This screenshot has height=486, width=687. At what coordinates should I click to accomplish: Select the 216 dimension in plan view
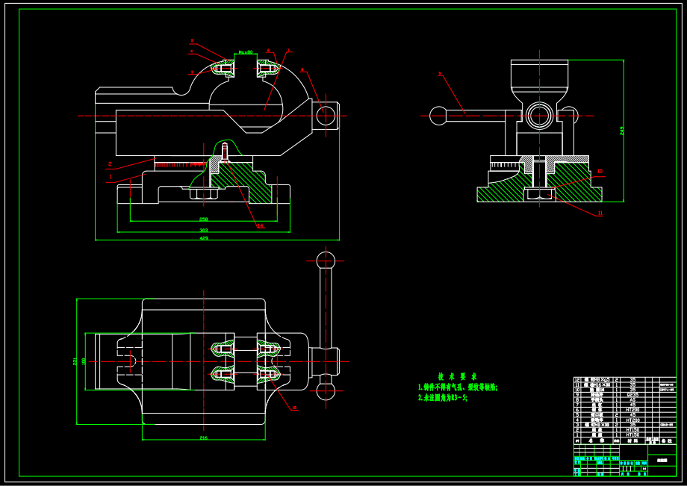pyautogui.click(x=204, y=437)
